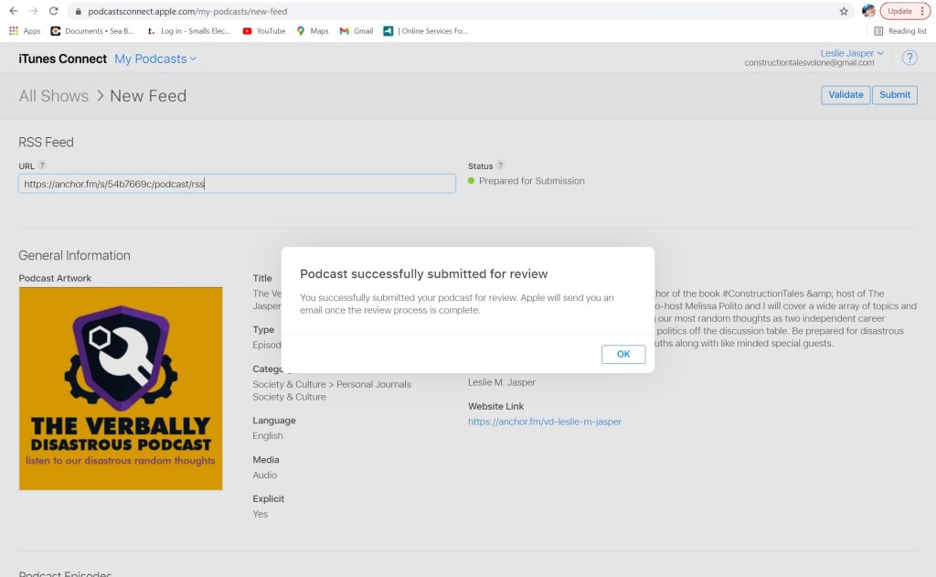This screenshot has height=577, width=936.
Task: Reload the page with refresh icon
Action: [x=53, y=11]
